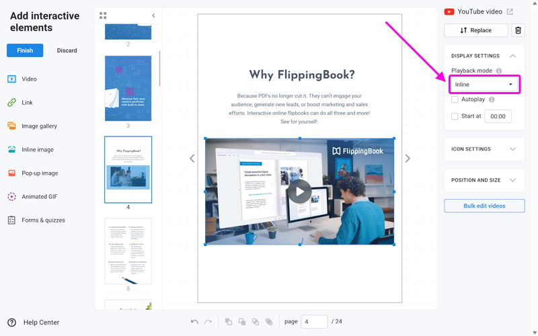
Task: Select Forms & quizzes in the list
Action: [x=43, y=220]
